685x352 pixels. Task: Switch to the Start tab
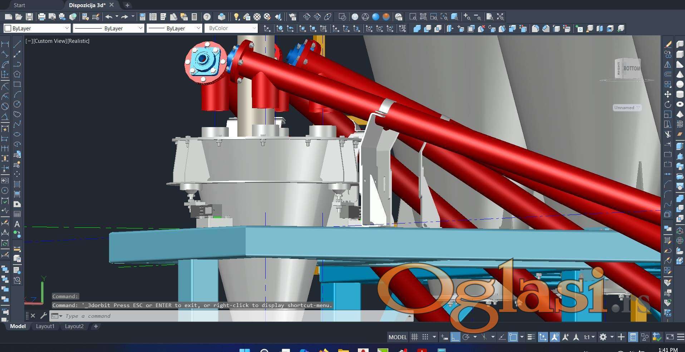pos(19,5)
